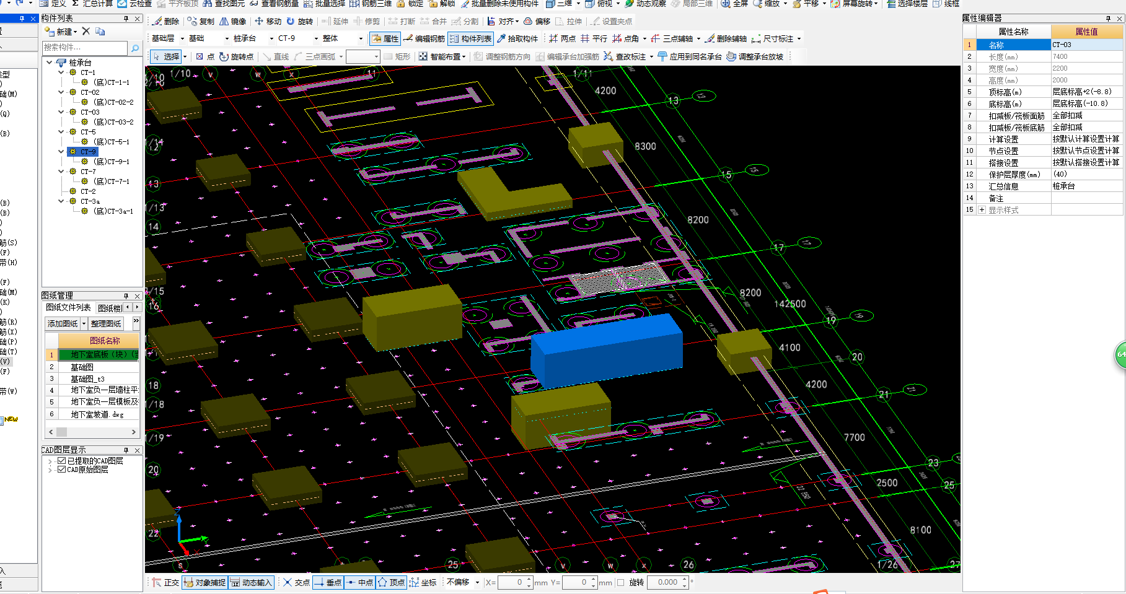Click 选择楼层 (select floor) icon
This screenshot has height=594, width=1126.
click(x=907, y=4)
